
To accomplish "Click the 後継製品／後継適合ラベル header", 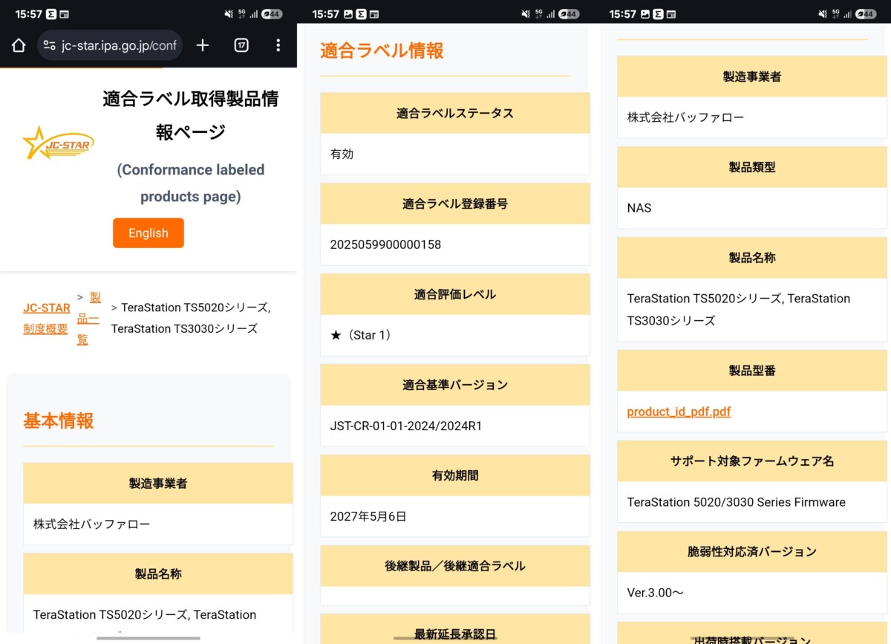I will click(455, 566).
